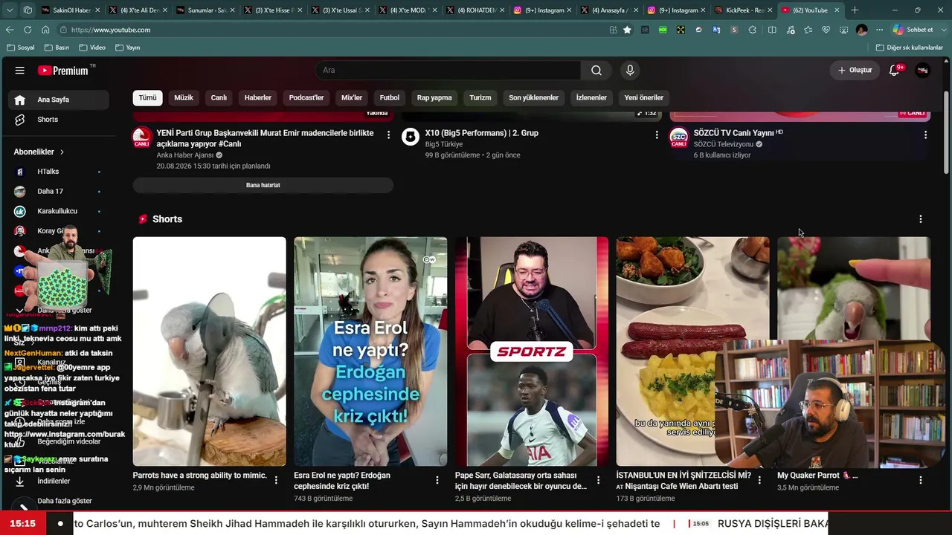Go back in the browser
Image resolution: width=952 pixels, height=535 pixels.
(x=10, y=30)
